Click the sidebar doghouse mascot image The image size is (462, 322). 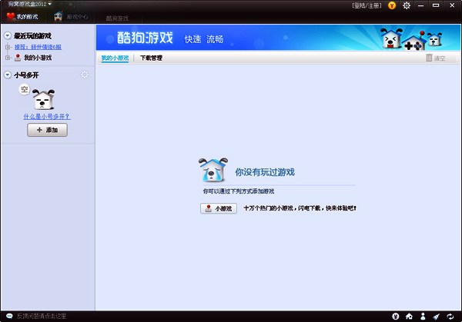click(x=43, y=99)
